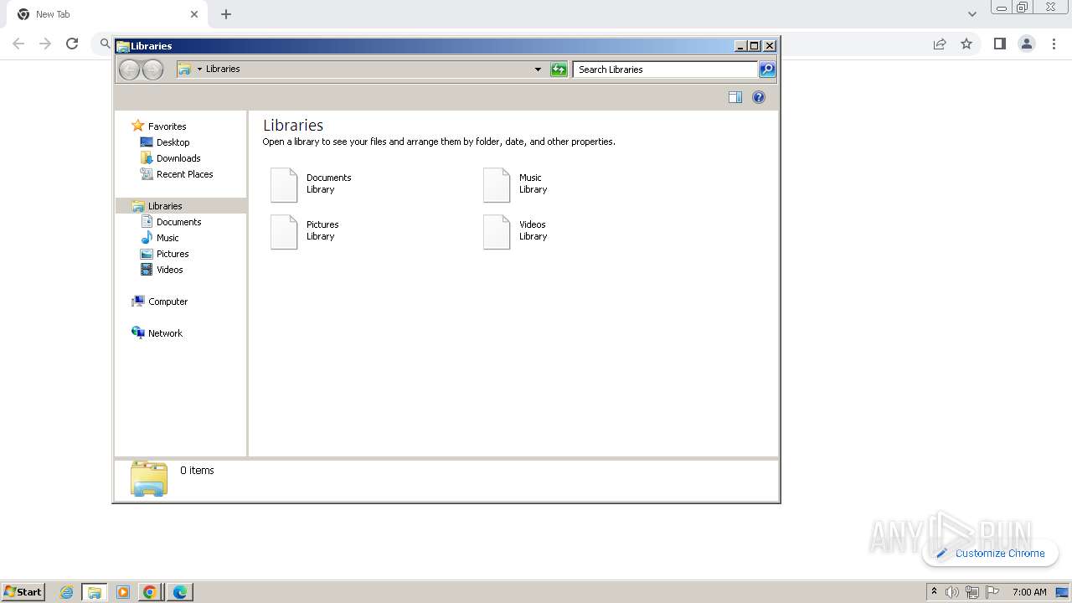
Task: Click Chrome's forward arrow button
Action: 45,44
